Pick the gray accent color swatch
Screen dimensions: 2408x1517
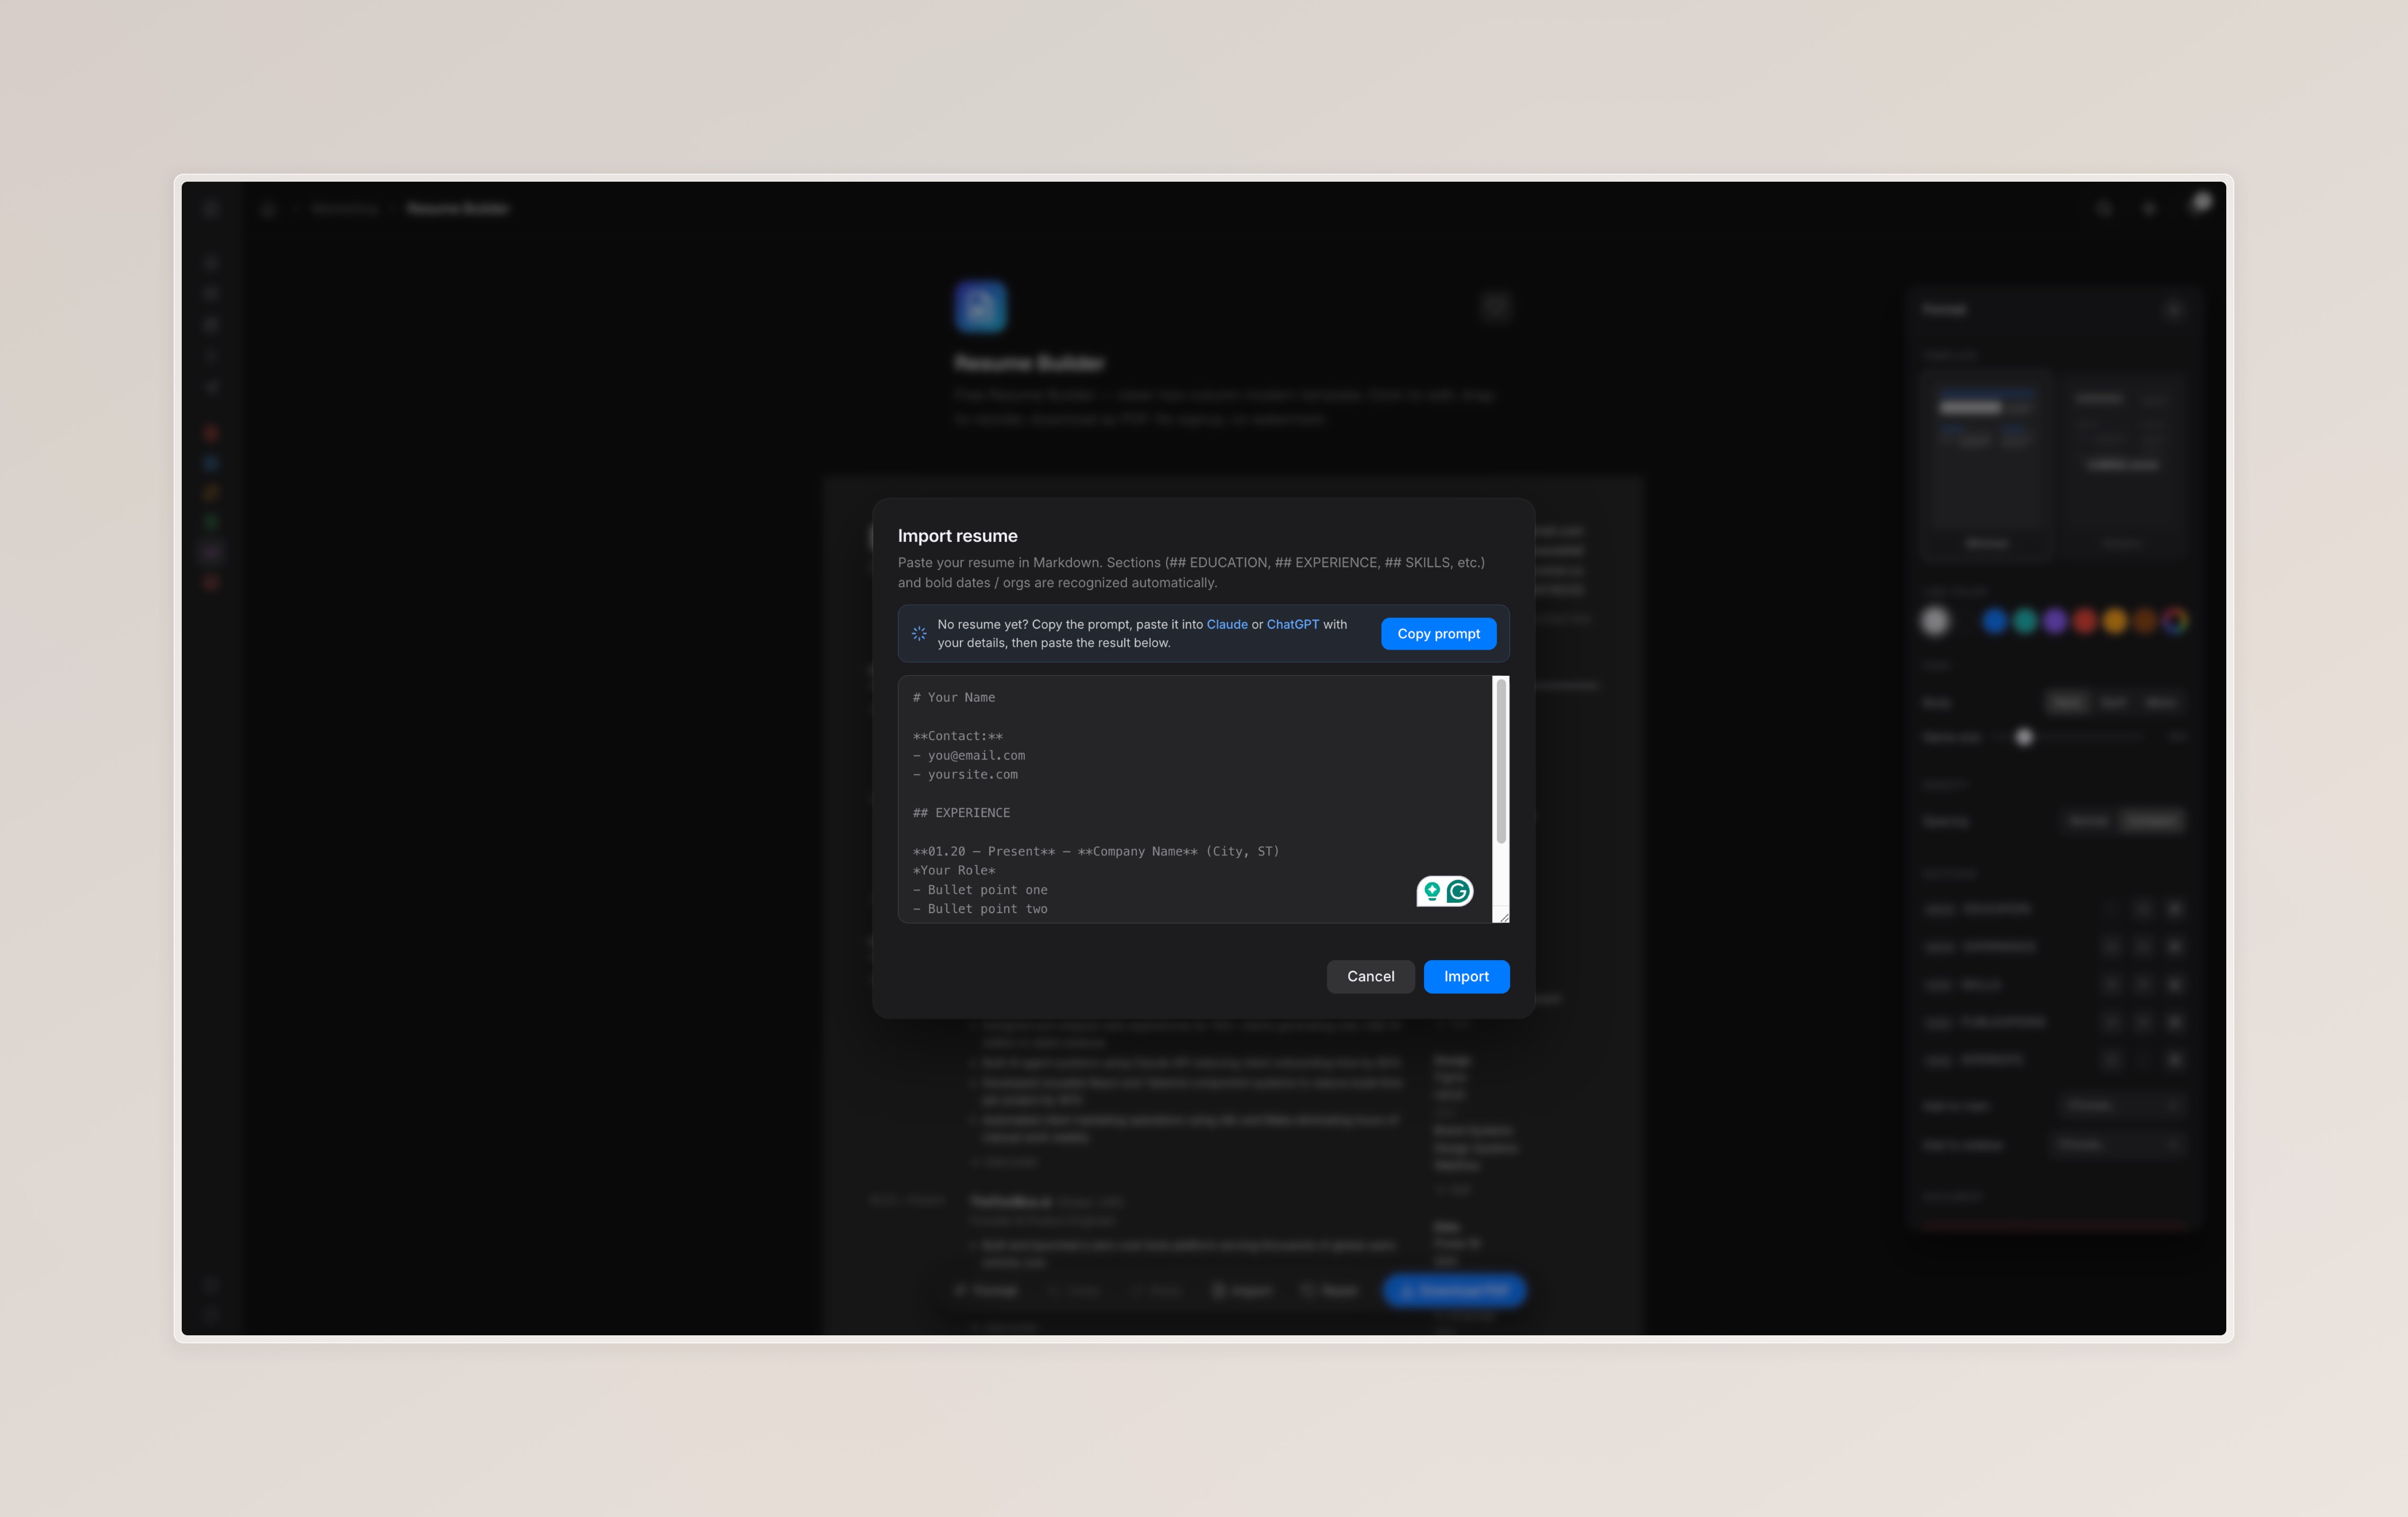(x=1935, y=621)
